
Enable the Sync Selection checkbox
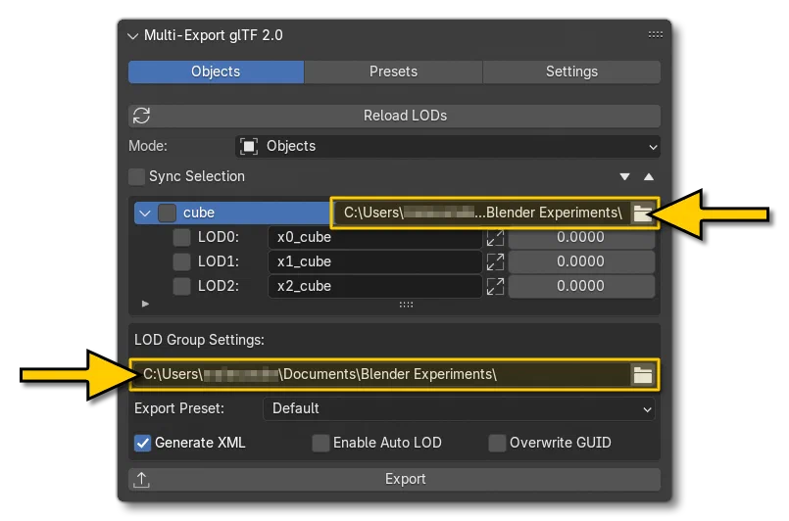[137, 177]
